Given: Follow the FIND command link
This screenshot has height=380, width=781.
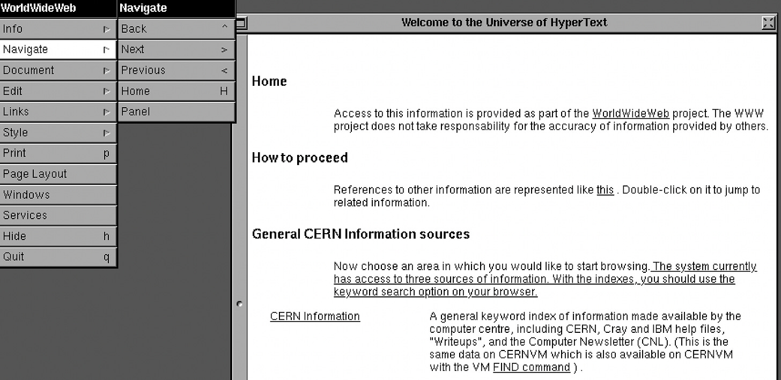Looking at the screenshot, I should pos(532,368).
